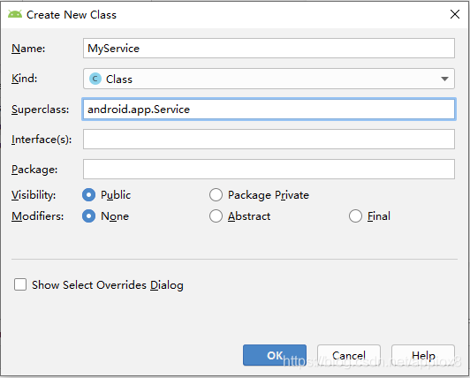Click the Superclass: label
The image size is (470, 378).
click(40, 110)
